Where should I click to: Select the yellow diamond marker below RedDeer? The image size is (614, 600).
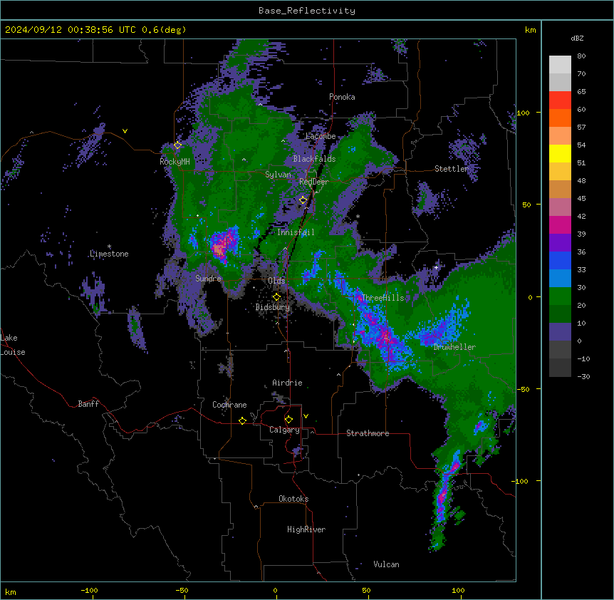point(303,200)
